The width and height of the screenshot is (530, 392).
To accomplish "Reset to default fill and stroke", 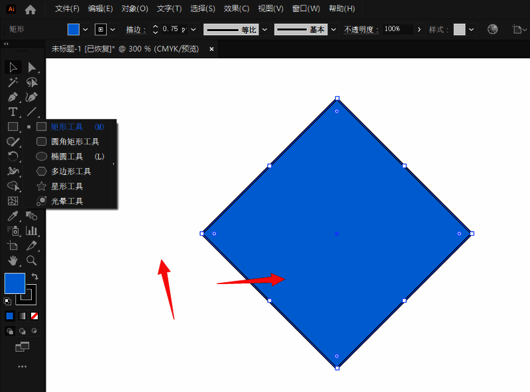I will (x=7, y=301).
